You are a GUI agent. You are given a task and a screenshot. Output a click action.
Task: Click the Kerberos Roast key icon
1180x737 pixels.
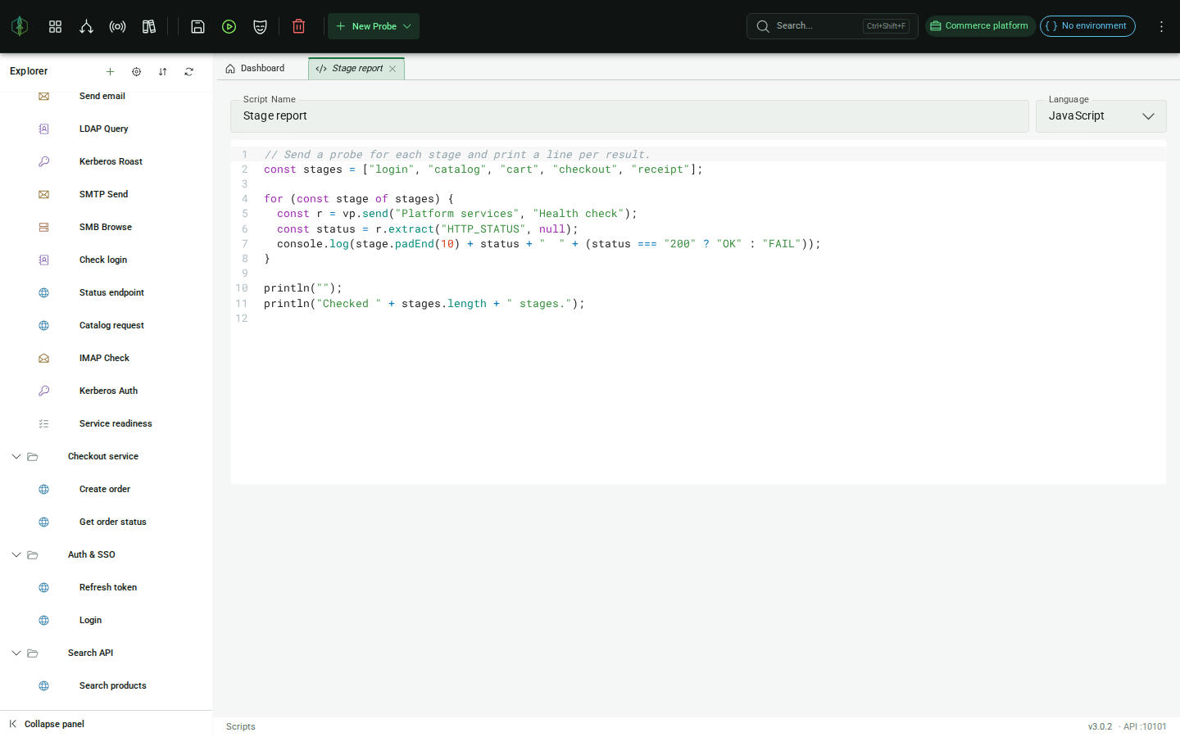[x=44, y=161]
